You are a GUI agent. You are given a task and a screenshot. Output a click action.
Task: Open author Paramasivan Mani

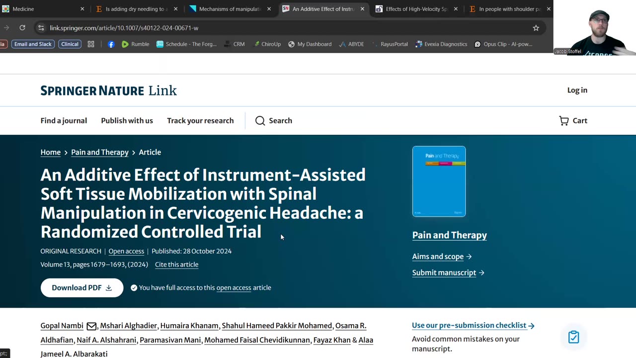pyautogui.click(x=170, y=340)
